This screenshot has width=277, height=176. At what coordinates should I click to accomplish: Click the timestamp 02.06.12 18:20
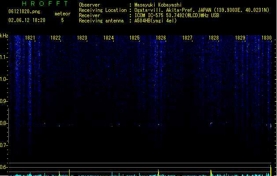tap(27, 20)
